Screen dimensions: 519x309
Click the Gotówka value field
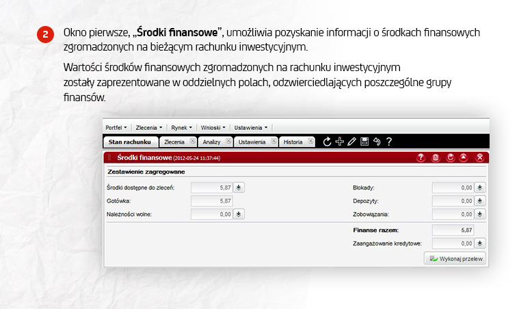point(212,201)
